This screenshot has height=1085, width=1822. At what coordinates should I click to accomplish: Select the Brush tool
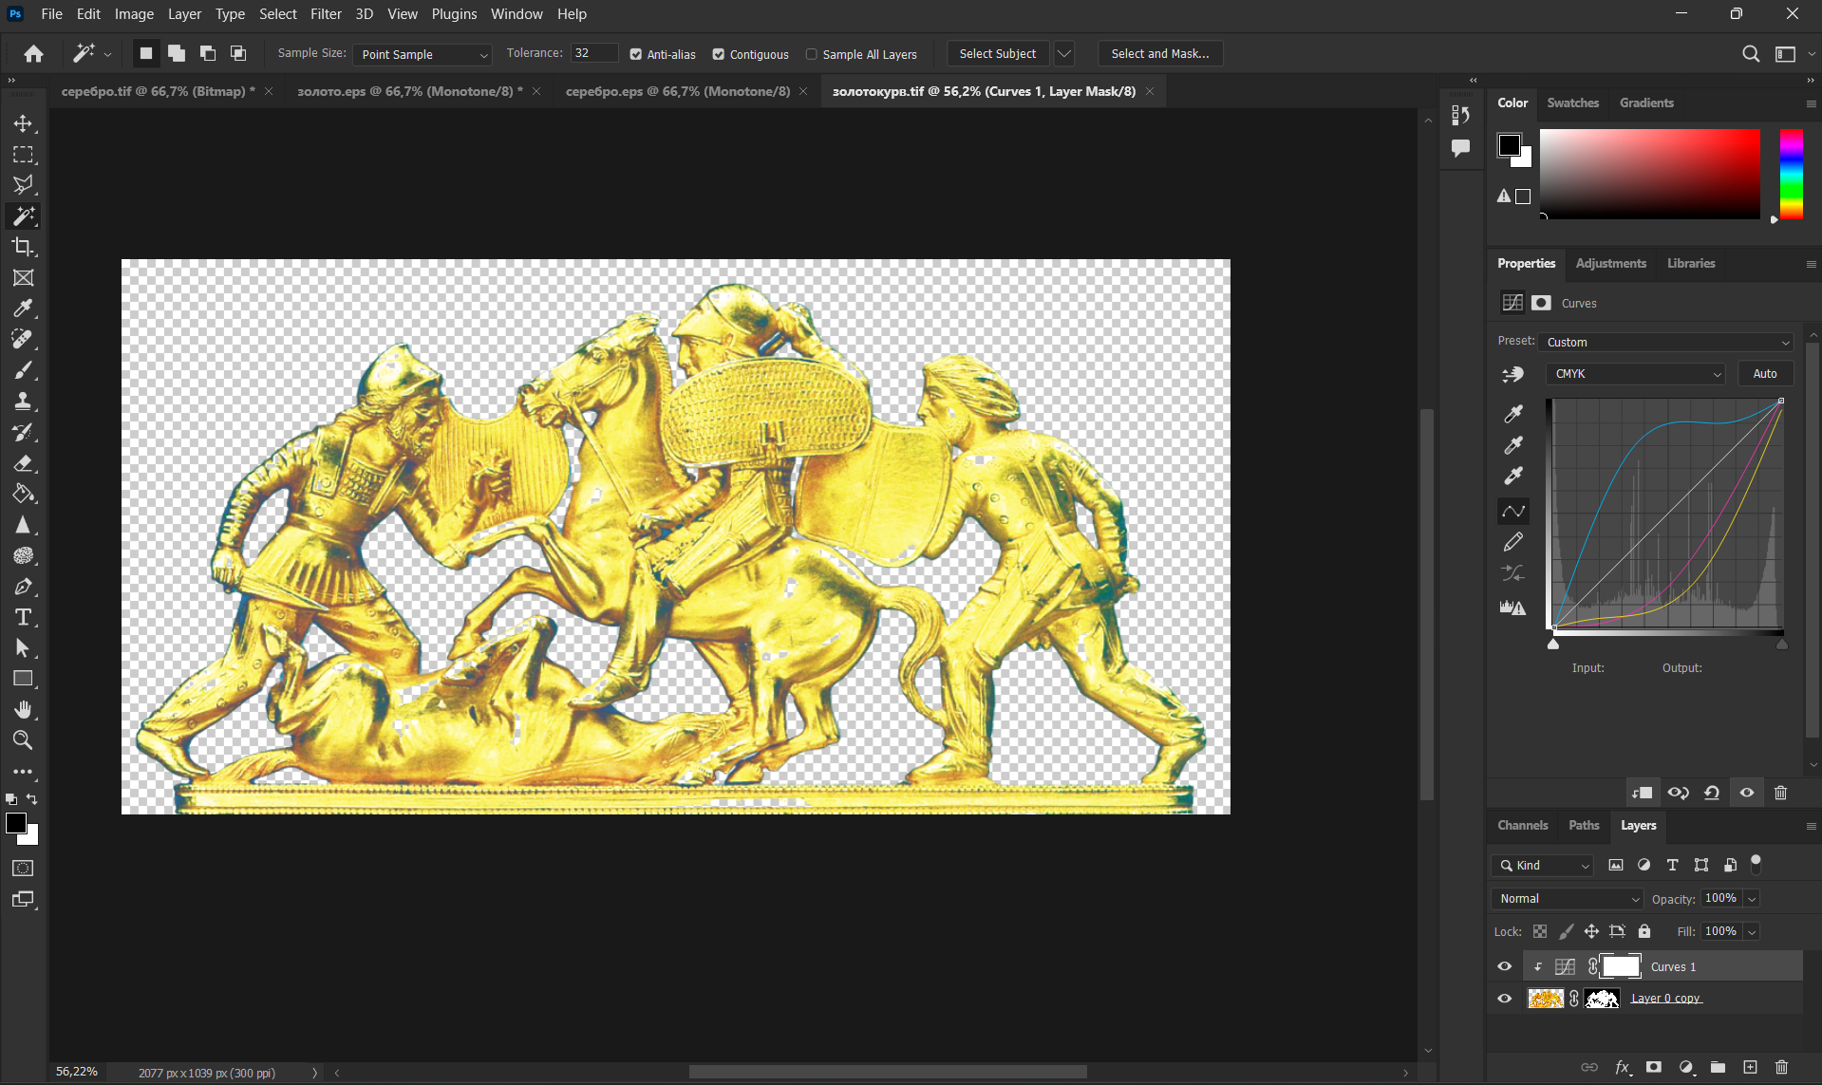[x=23, y=370]
